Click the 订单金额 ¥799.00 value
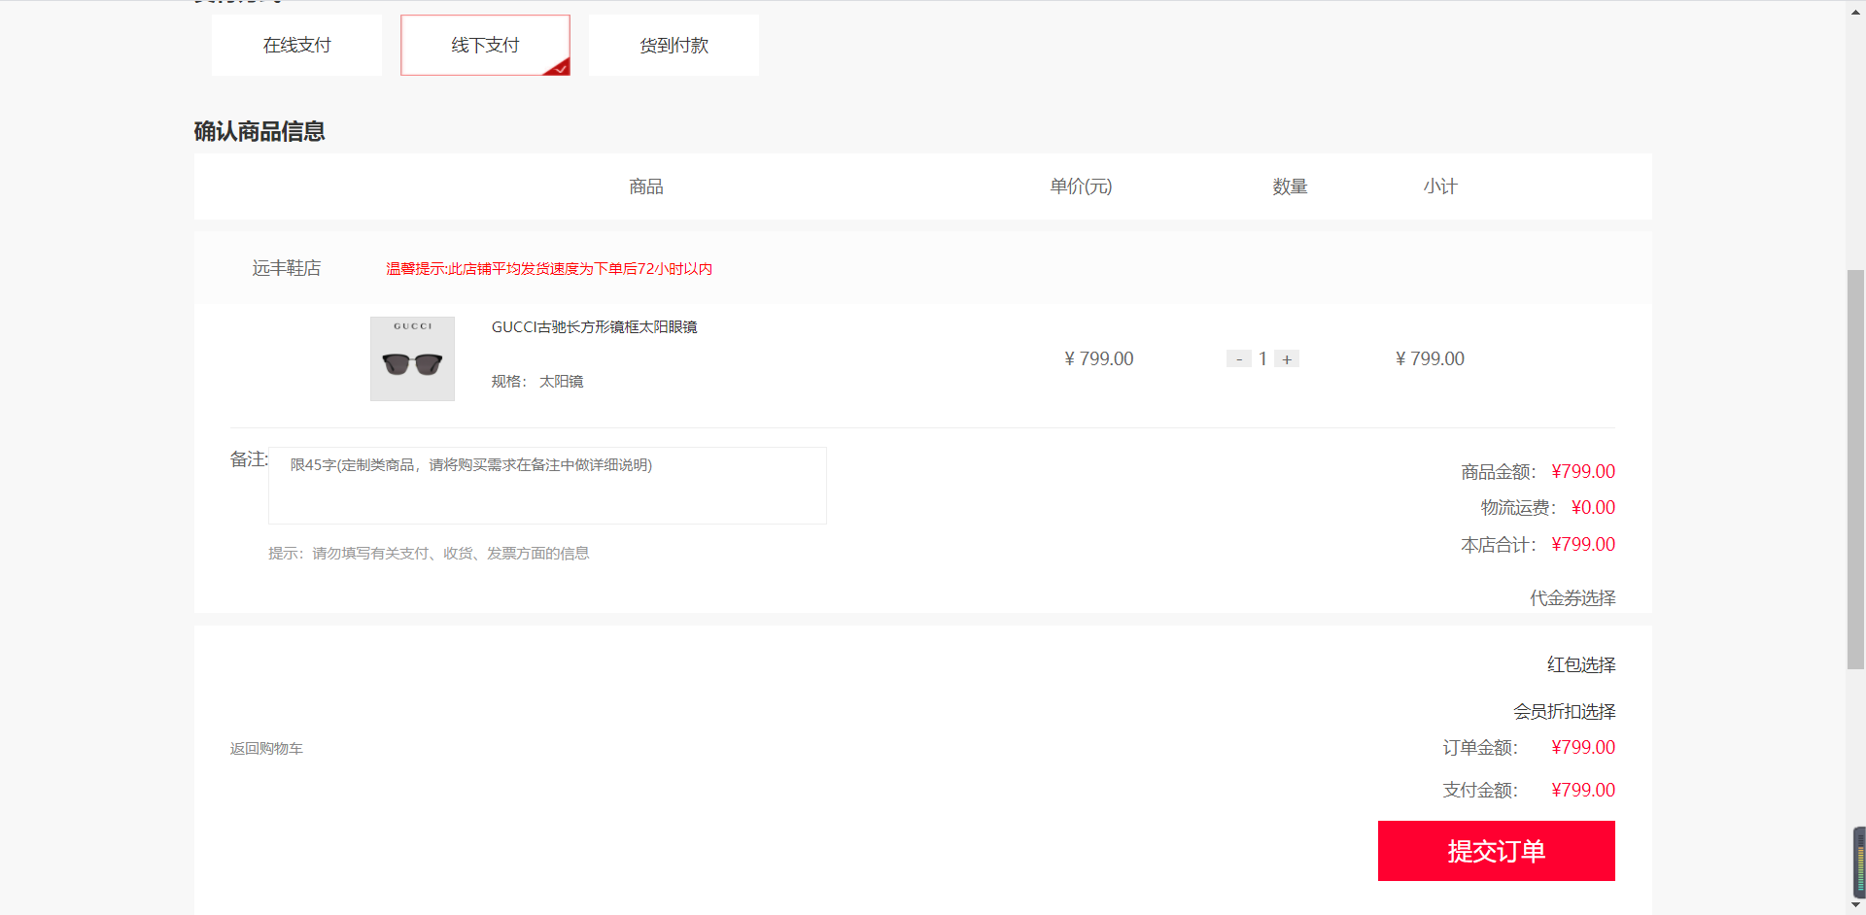This screenshot has height=915, width=1866. tap(1583, 748)
